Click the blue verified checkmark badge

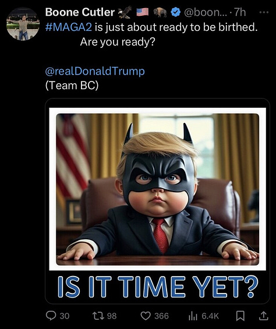(x=176, y=12)
